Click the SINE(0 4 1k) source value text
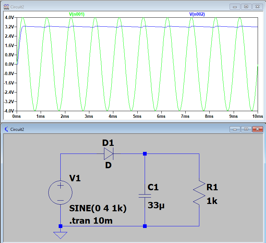This screenshot has width=266, height=243. [98, 209]
